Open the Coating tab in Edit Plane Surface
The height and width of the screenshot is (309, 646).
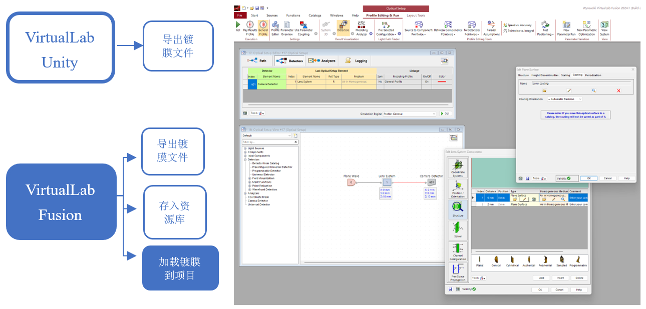(x=577, y=74)
